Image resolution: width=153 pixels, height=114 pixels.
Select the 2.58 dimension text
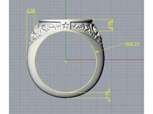pos(31,10)
